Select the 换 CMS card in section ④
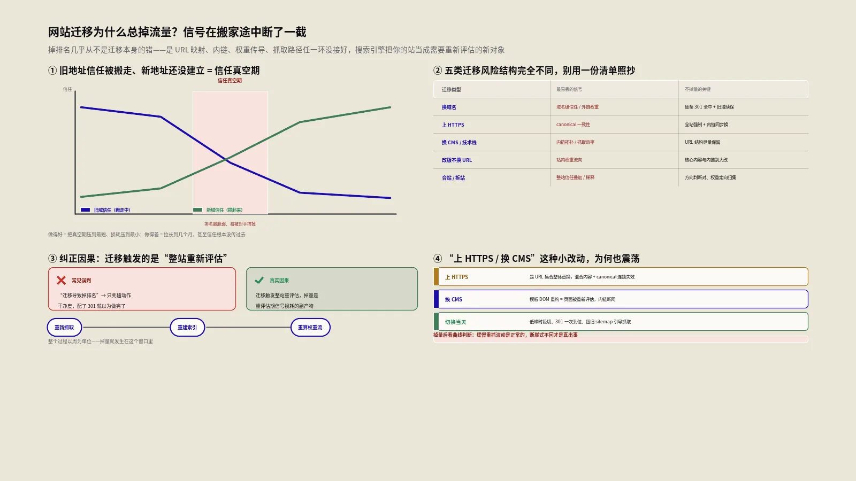The width and height of the screenshot is (856, 481). (621, 299)
